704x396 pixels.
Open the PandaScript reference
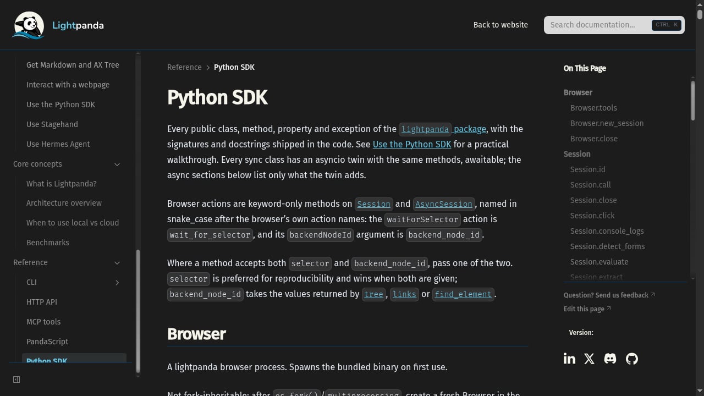tap(47, 342)
